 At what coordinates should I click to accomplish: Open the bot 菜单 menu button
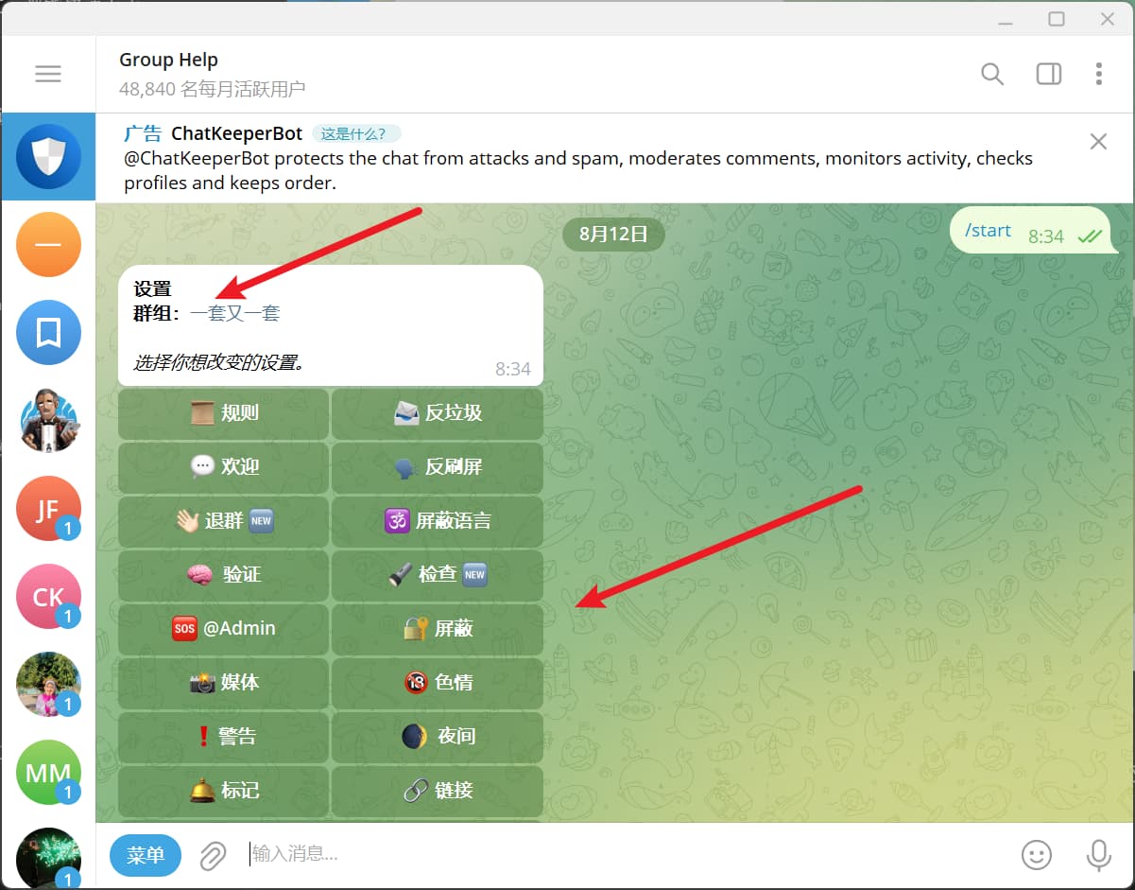pos(146,855)
